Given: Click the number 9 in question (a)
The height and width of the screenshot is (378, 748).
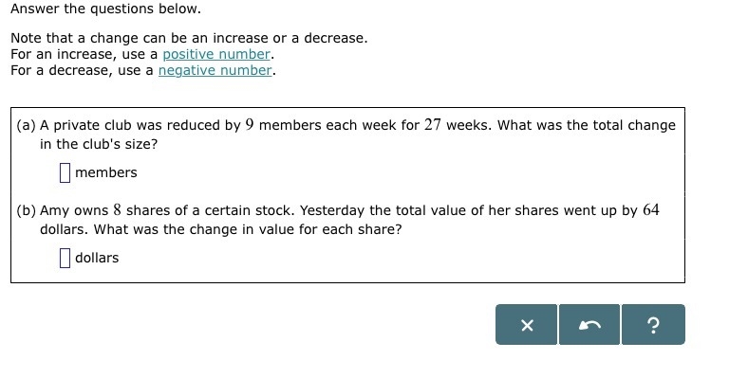Looking at the screenshot, I should tap(250, 125).
